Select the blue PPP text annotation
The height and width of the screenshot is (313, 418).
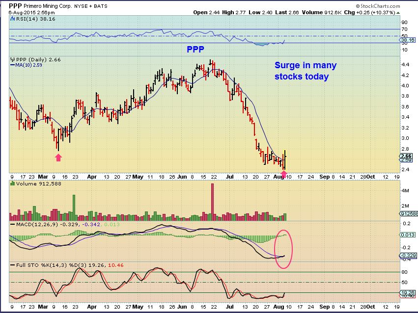click(195, 49)
